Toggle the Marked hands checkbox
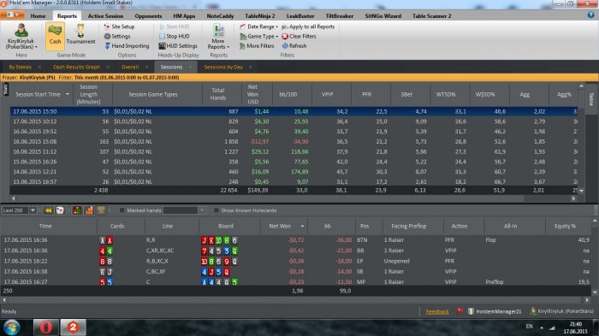Viewport: 599px width, 336px height. (122, 210)
